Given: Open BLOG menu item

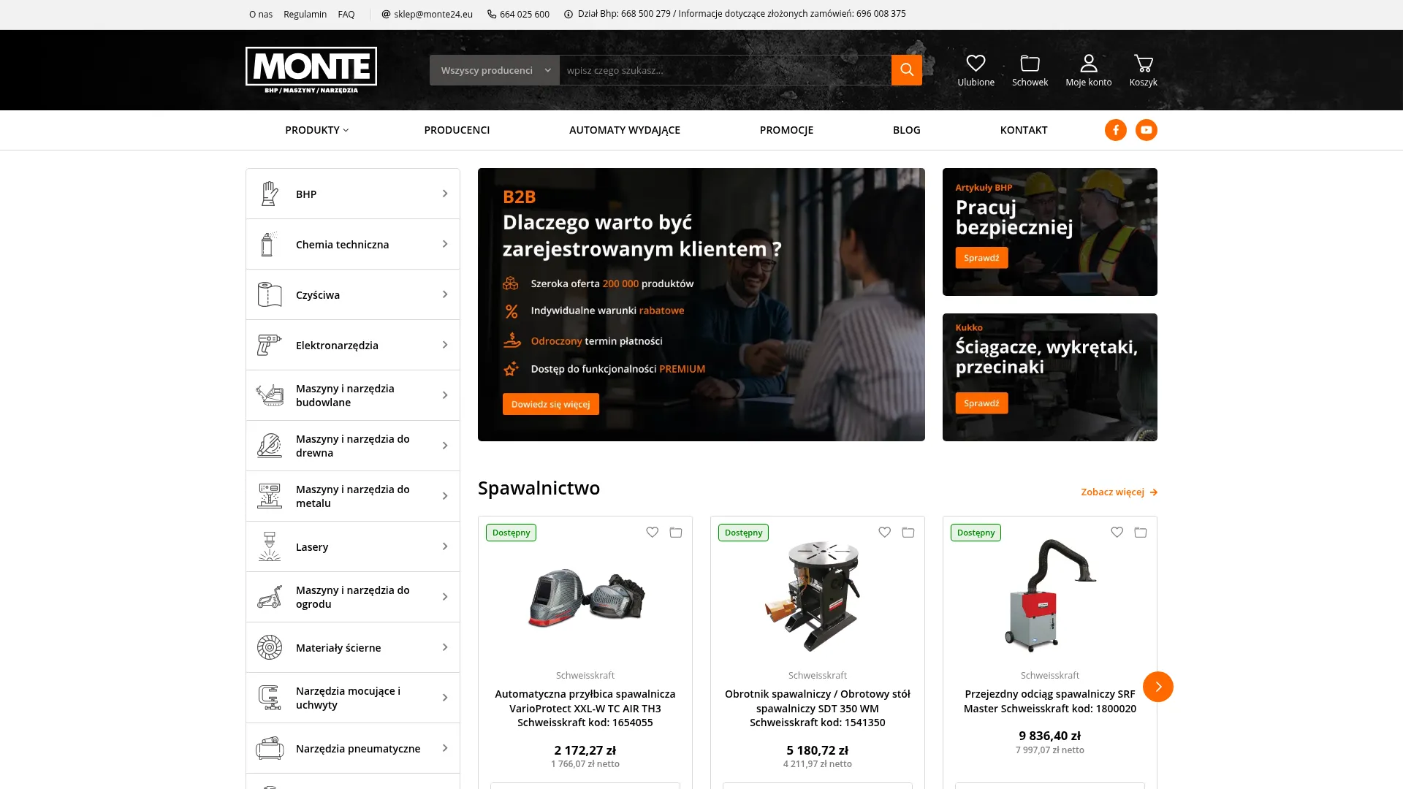Looking at the screenshot, I should pyautogui.click(x=906, y=130).
